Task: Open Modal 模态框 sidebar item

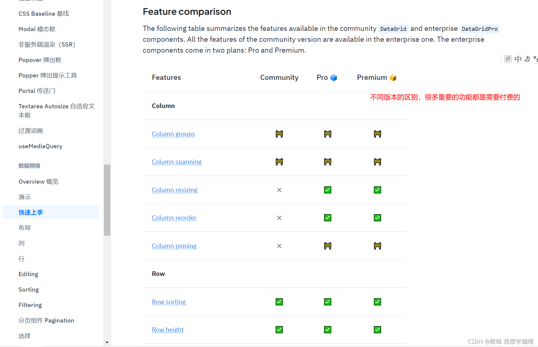Action: (x=37, y=29)
